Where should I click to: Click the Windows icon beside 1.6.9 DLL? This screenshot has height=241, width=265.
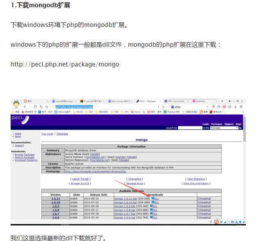151,206
